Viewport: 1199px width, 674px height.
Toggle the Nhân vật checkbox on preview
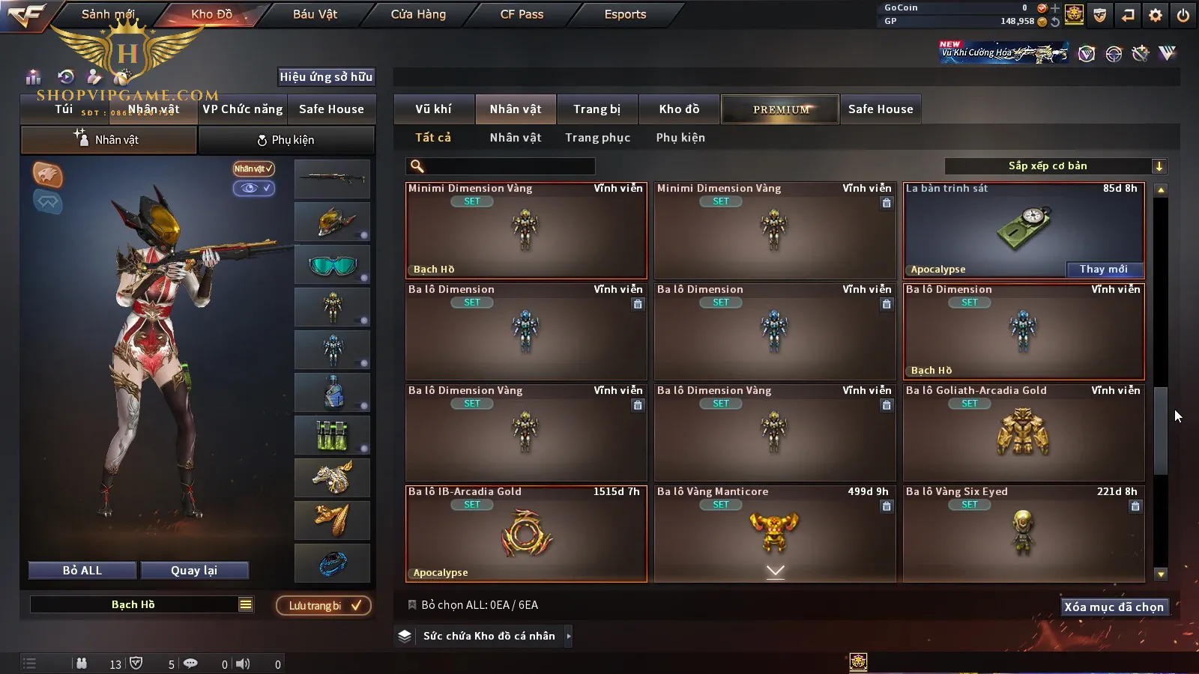tap(253, 168)
